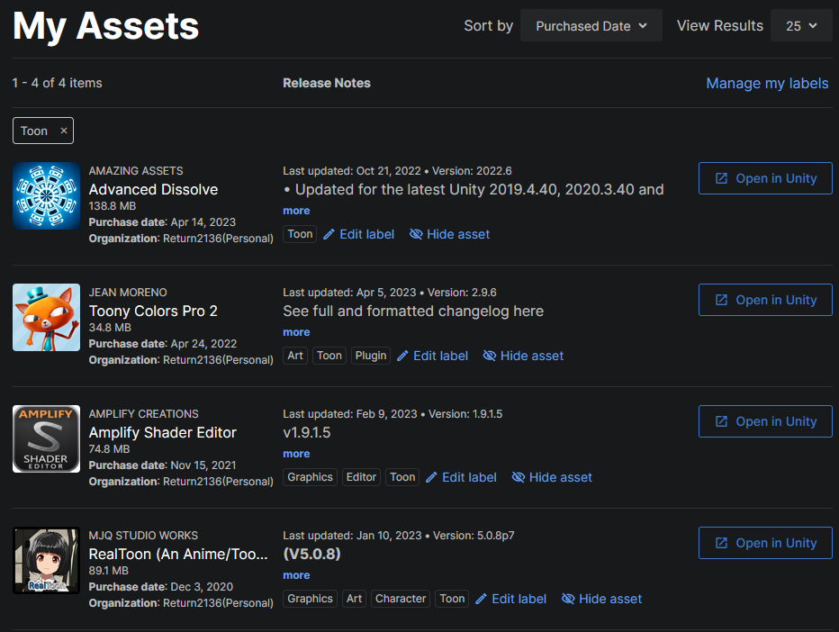
Task: Open the Sort by Purchased Date dropdown
Action: pyautogui.click(x=591, y=25)
